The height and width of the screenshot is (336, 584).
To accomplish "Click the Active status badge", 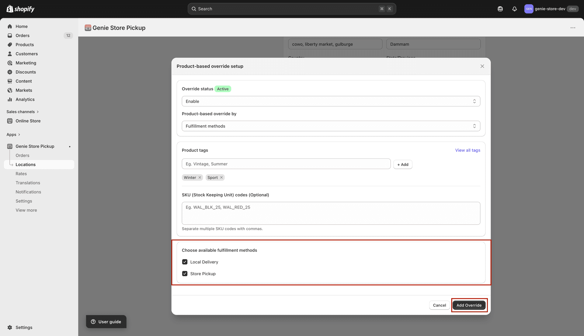I will pyautogui.click(x=223, y=89).
